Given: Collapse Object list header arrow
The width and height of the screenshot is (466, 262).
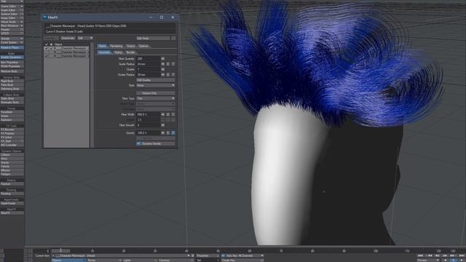Looking at the screenshot, I should click(x=51, y=44).
